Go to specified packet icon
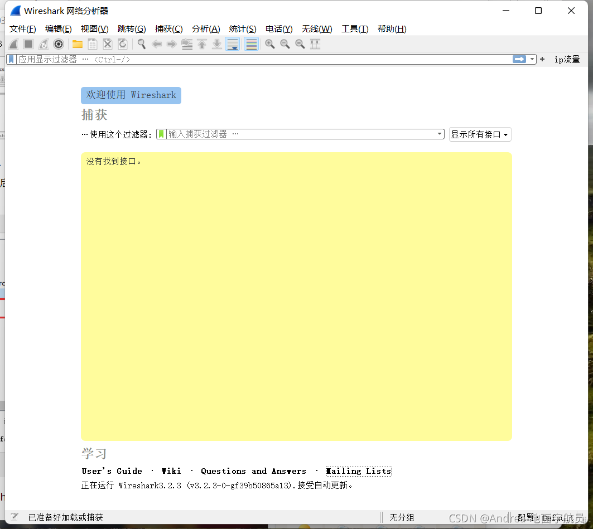This screenshot has width=593, height=529. [187, 44]
